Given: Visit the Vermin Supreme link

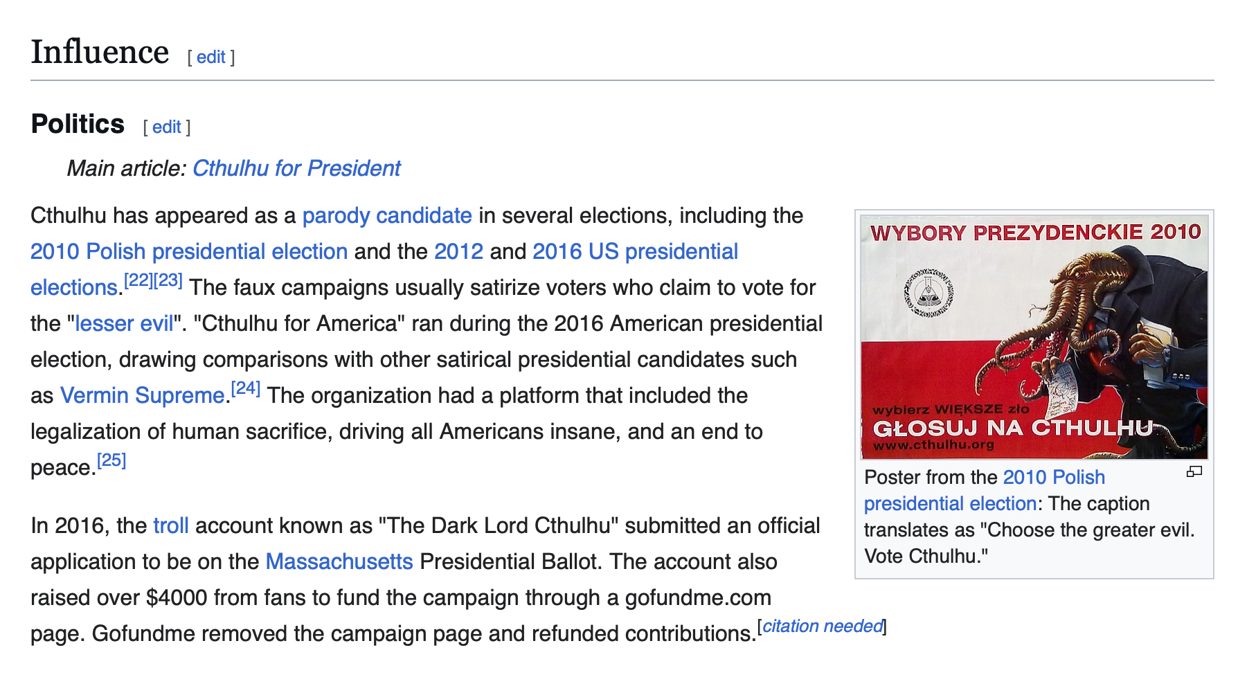Looking at the screenshot, I should 143,396.
